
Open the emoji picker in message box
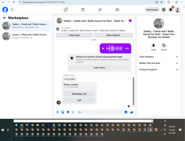(126, 112)
